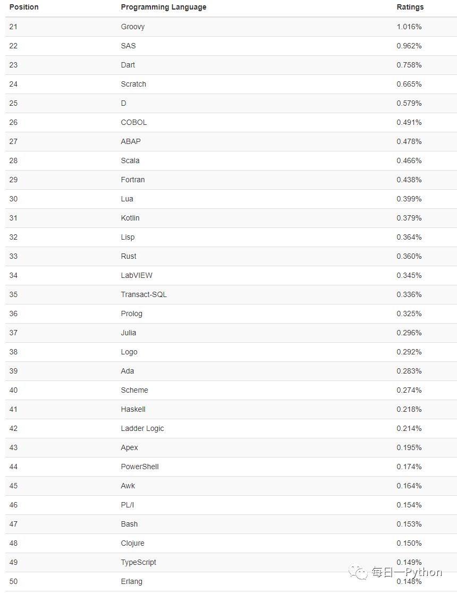Click the Haskell language name

tap(133, 409)
